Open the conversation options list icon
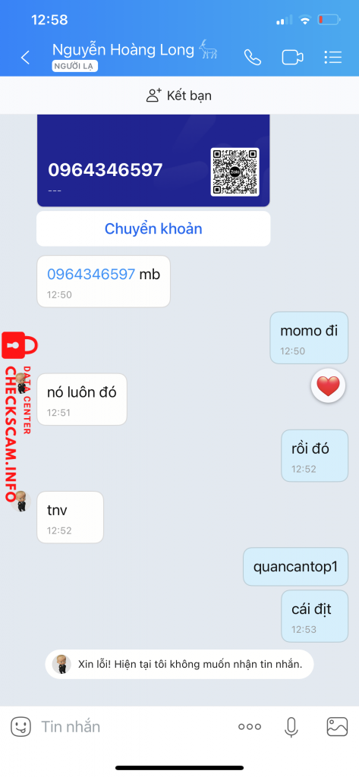The height and width of the screenshot is (777, 359). pyautogui.click(x=332, y=58)
